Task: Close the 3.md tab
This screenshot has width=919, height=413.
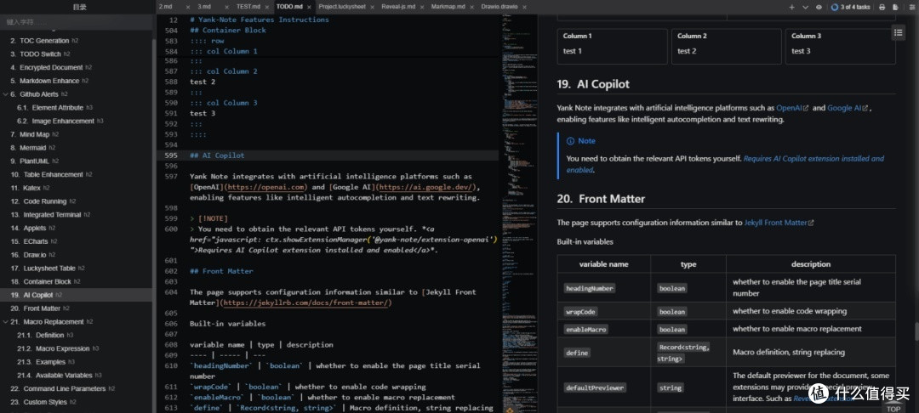Action: [227, 7]
